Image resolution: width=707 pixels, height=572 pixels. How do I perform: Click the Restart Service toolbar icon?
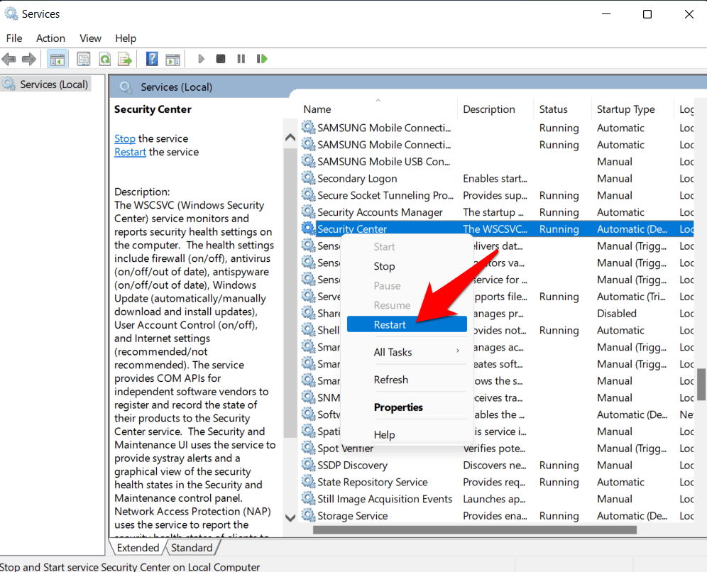point(262,59)
